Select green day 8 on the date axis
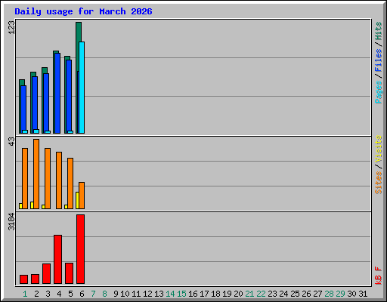 click(x=104, y=294)
